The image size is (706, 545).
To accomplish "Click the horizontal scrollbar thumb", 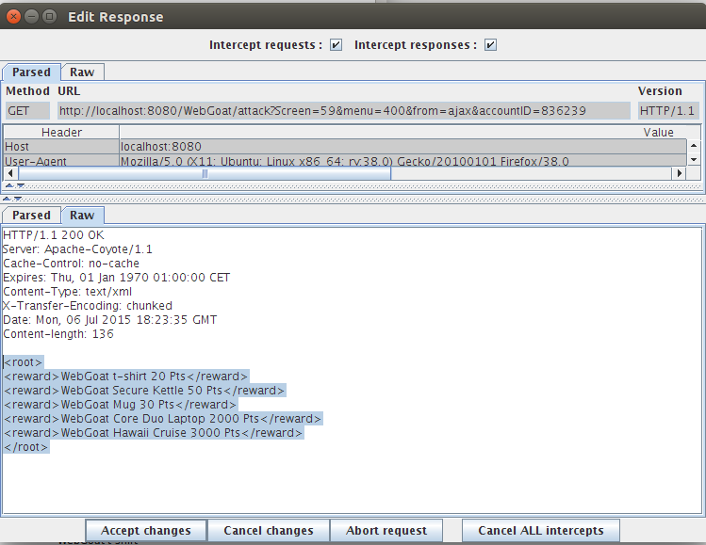I will [205, 173].
